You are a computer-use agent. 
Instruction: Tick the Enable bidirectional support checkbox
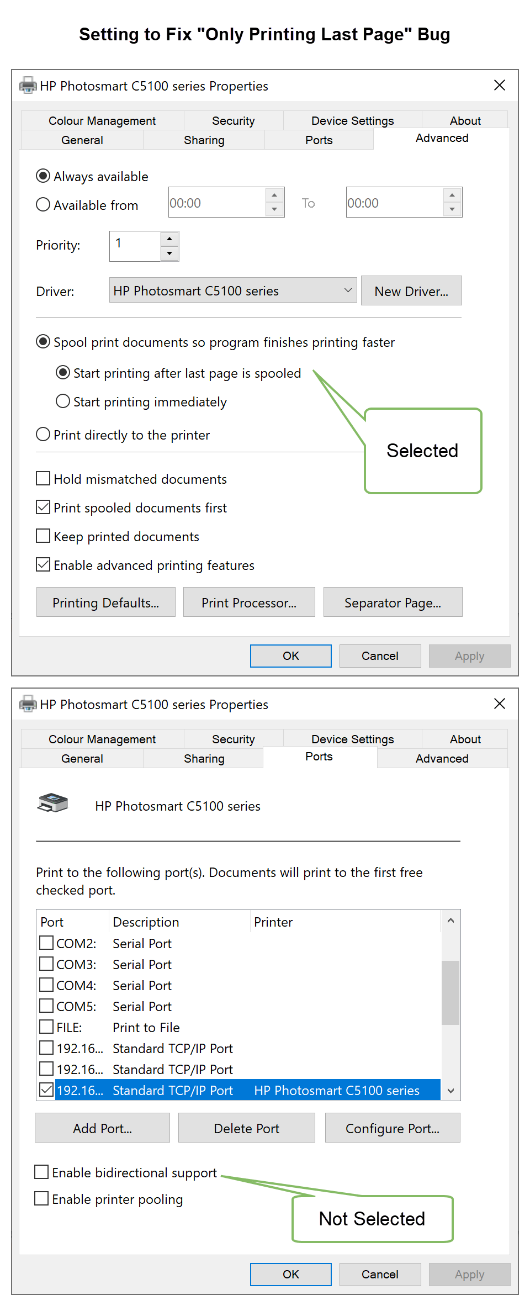(41, 1172)
